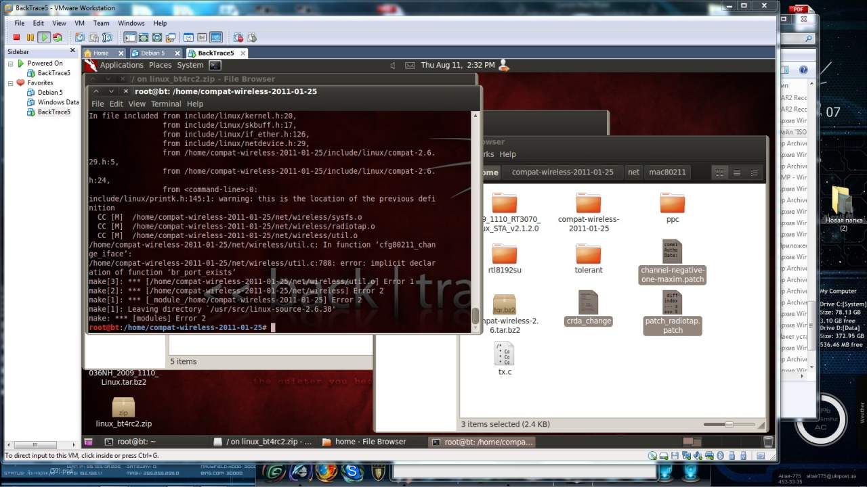Viewport: 867px width, 487px height.
Task: Collapse the Favorites tree group
Action: coord(11,83)
